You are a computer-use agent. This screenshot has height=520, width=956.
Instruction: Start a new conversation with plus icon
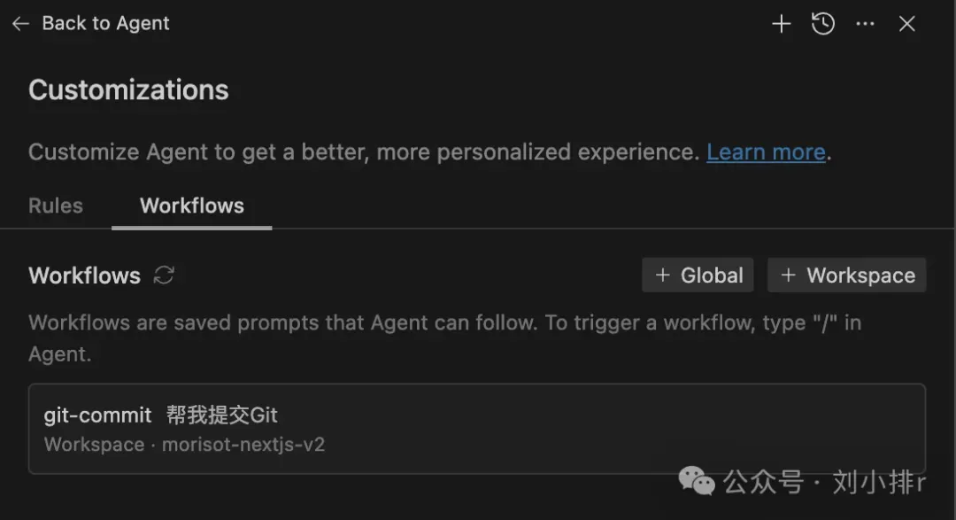(x=781, y=24)
